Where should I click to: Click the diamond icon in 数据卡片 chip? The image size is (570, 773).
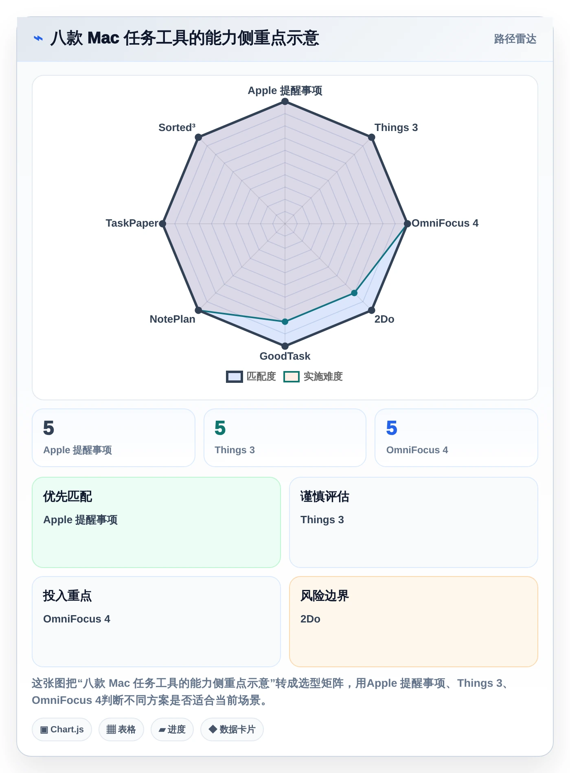pos(213,729)
